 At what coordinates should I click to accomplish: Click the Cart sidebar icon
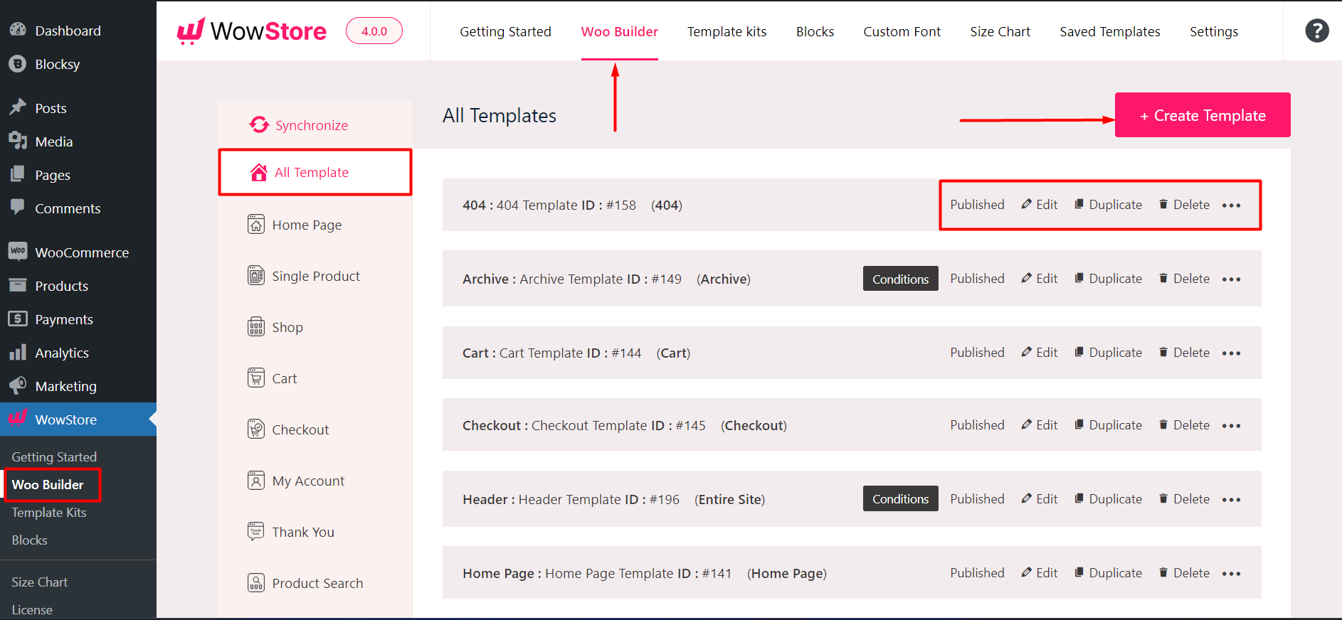point(256,378)
